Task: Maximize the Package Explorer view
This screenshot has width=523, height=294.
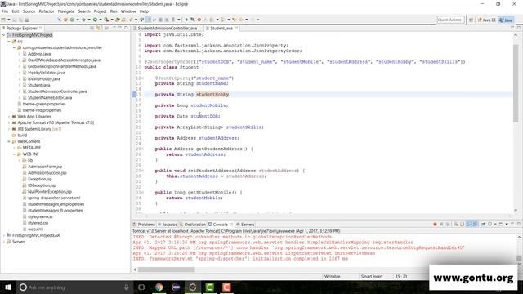Action: click(126, 28)
